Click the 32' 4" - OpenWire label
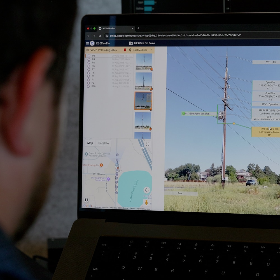This screenshot has width=280, height=280. (266, 104)
